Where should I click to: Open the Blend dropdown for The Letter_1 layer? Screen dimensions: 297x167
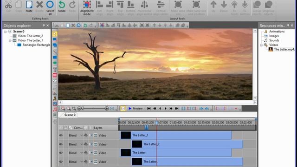[82, 135]
